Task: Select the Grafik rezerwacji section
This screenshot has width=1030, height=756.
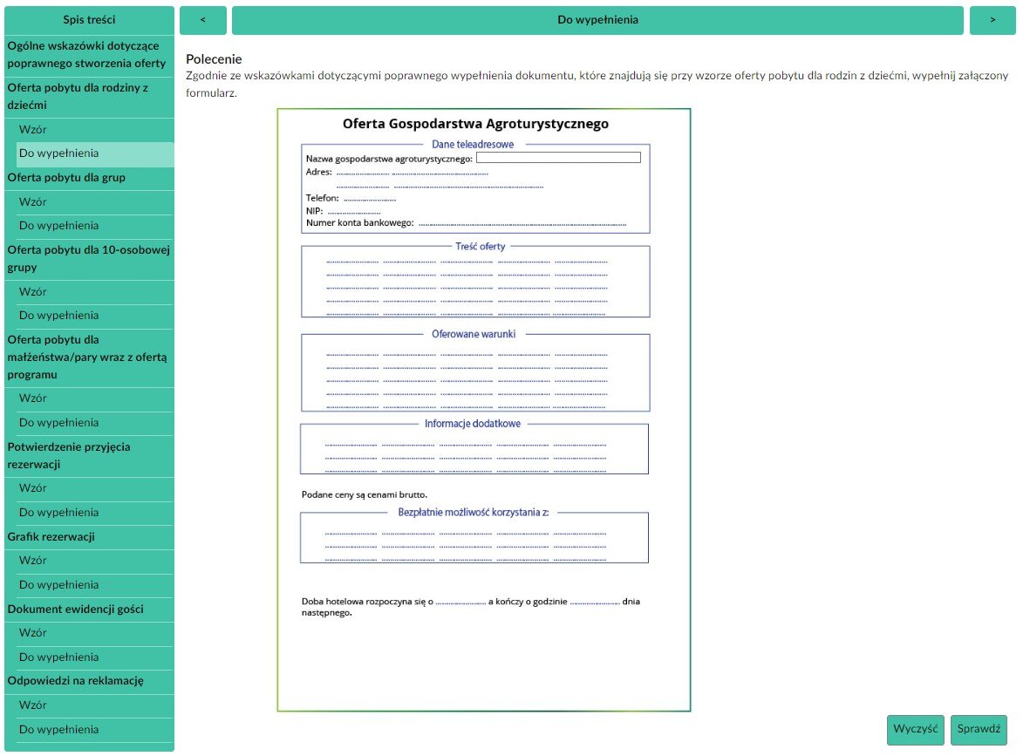Action: [51, 536]
